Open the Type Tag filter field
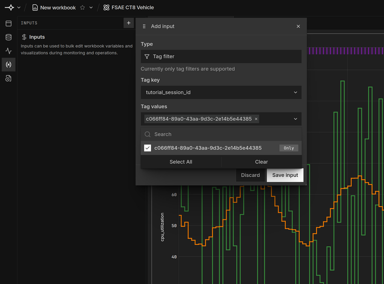Screen dimensions: 384x284 221,57
